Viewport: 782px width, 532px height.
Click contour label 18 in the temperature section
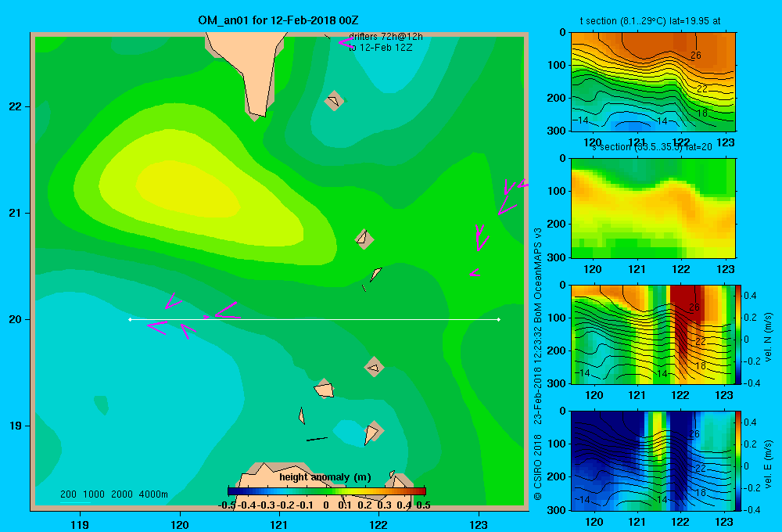702,113
